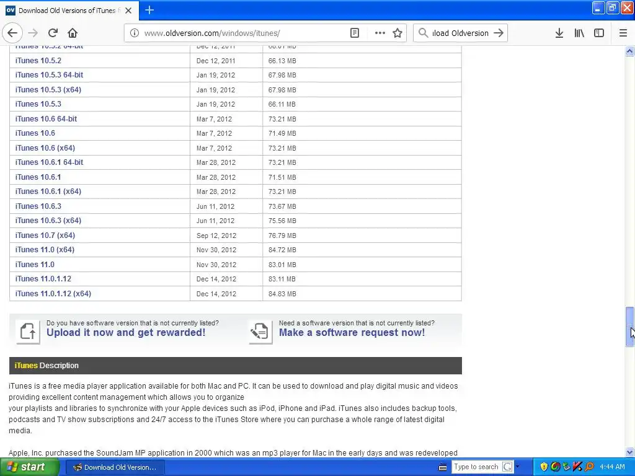
Task: Click Make a software request now
Action: [352, 333]
